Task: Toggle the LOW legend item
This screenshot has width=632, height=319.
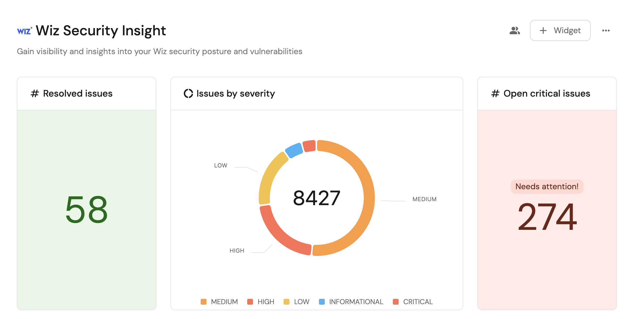Action: (297, 302)
